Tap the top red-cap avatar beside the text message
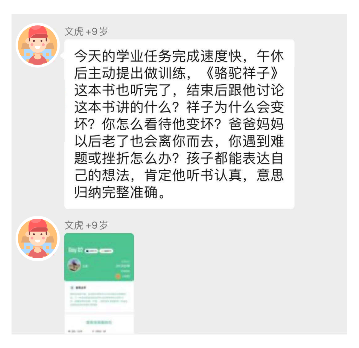359x348 pixels. [x=37, y=45]
